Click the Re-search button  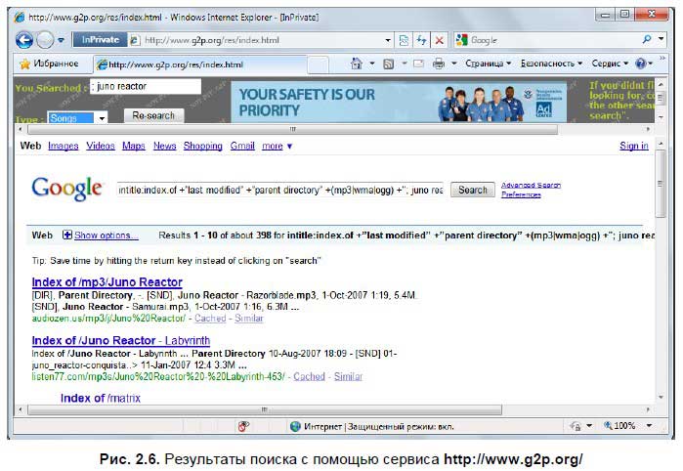pyautogui.click(x=153, y=115)
